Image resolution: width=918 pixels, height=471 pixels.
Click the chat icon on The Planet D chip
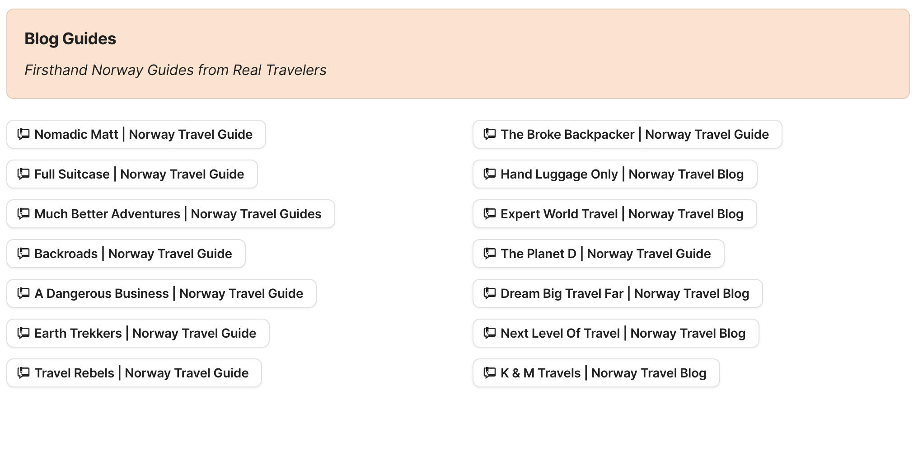tap(489, 253)
